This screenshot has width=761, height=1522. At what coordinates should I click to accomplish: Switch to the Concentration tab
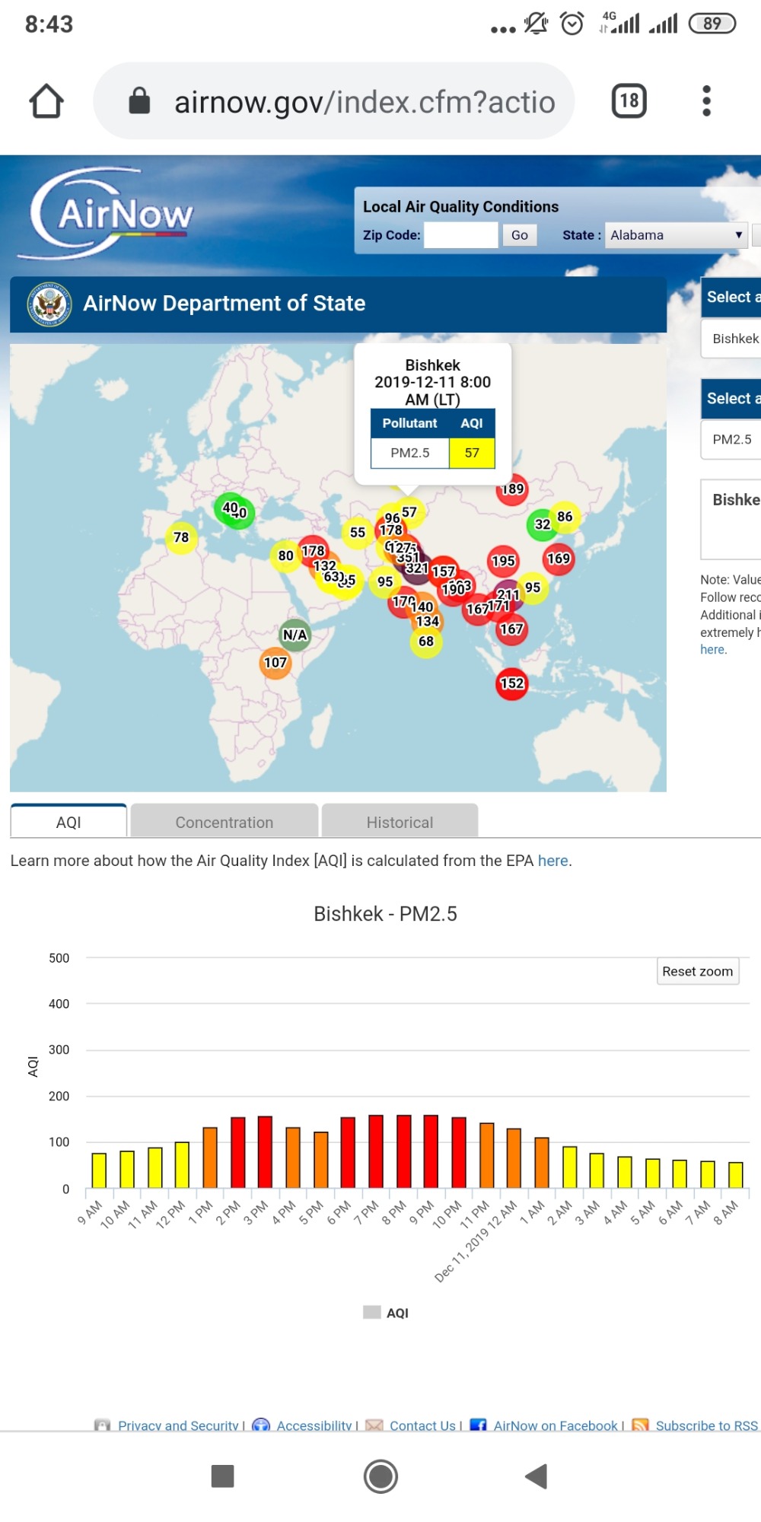(224, 822)
